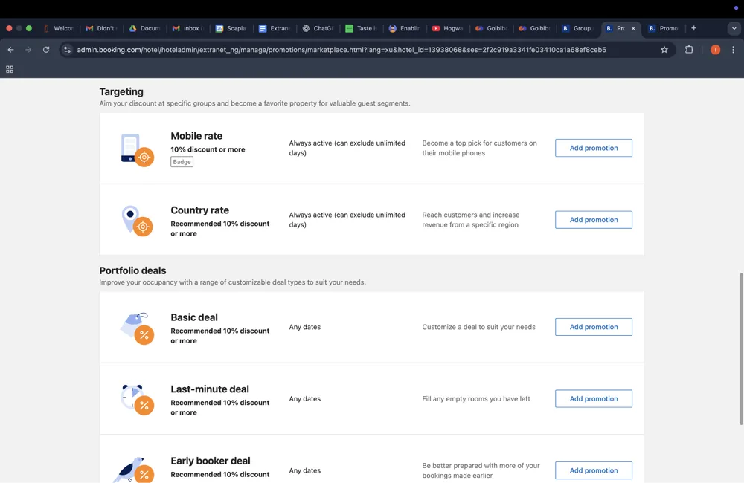Screen dimensions: 744x483
Task: Click the Country rate location pin icon
Action: [137, 221]
